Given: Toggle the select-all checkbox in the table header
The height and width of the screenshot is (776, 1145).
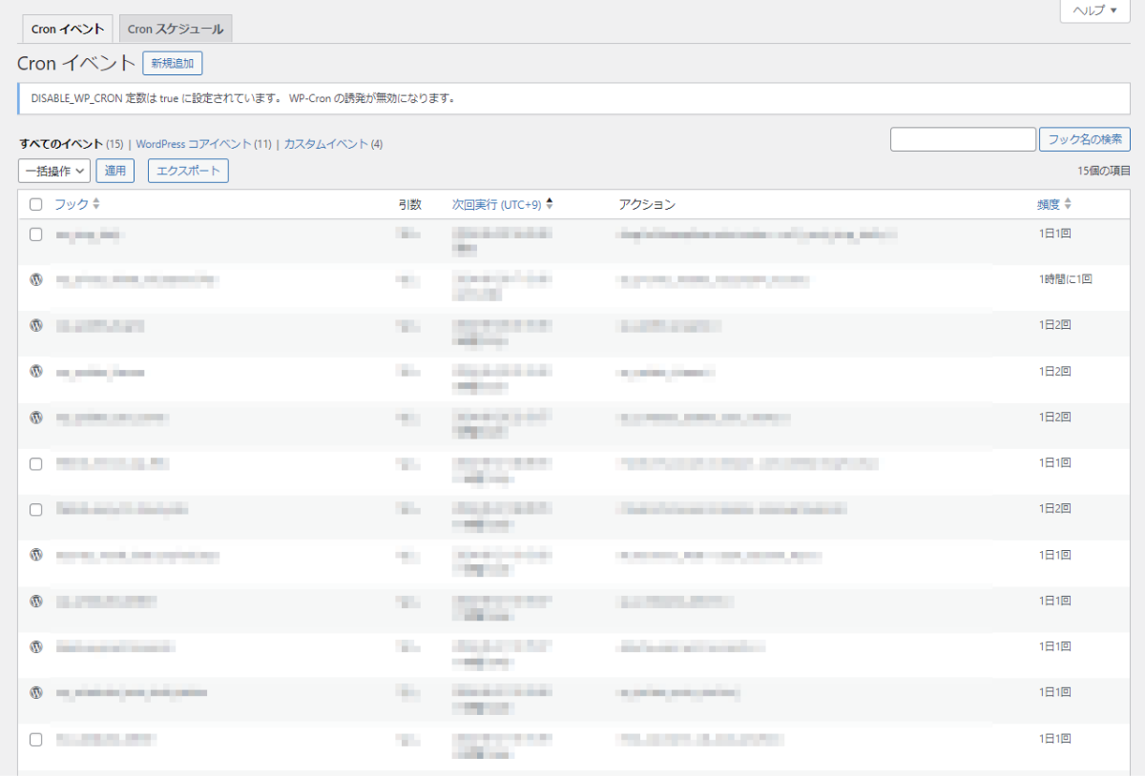Looking at the screenshot, I should click(35, 203).
